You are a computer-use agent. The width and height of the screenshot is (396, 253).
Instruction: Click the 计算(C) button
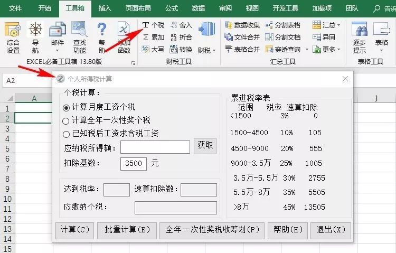coord(75,230)
